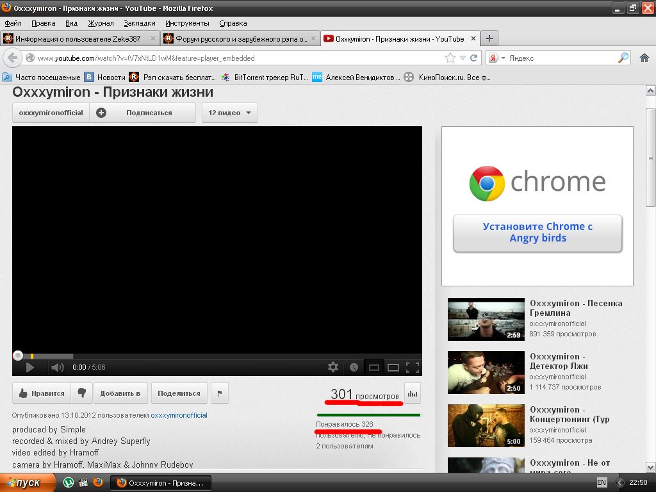The height and width of the screenshot is (492, 656).
Task: Switch the player to small size
Action: click(373, 368)
